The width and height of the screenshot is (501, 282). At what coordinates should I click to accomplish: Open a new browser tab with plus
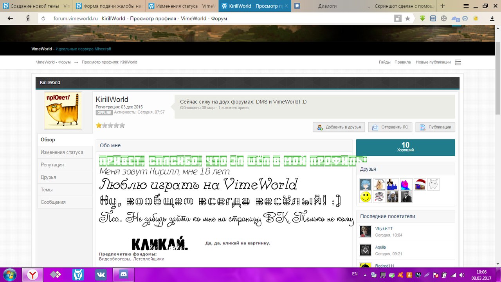(443, 6)
